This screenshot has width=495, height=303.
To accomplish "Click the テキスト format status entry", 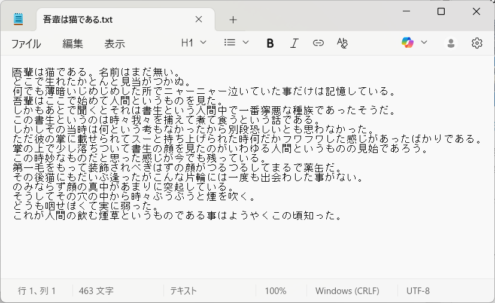I will (183, 290).
